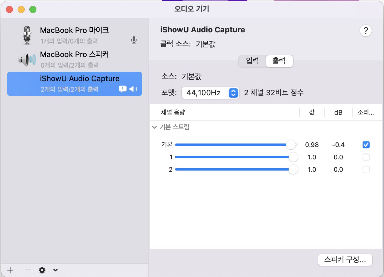Open chevron menu next to gear
The height and width of the screenshot is (277, 384).
[55, 270]
